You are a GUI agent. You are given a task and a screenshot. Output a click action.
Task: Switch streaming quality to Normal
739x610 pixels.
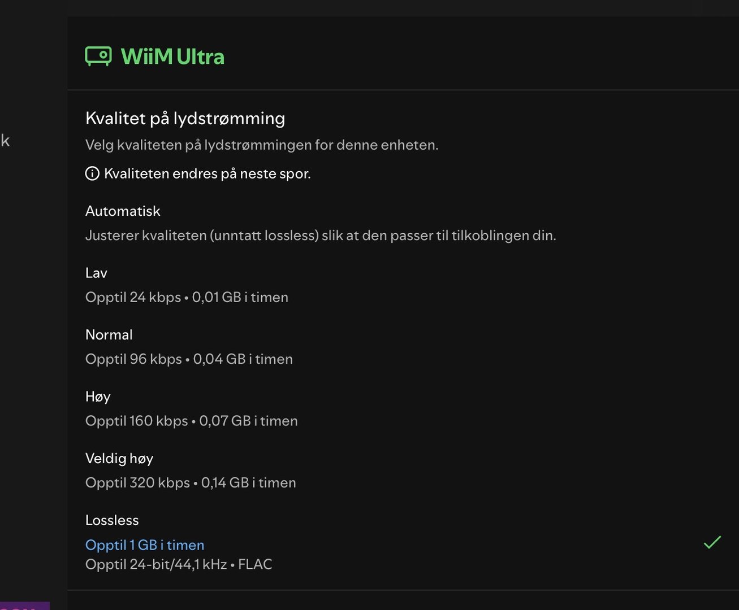pos(109,335)
